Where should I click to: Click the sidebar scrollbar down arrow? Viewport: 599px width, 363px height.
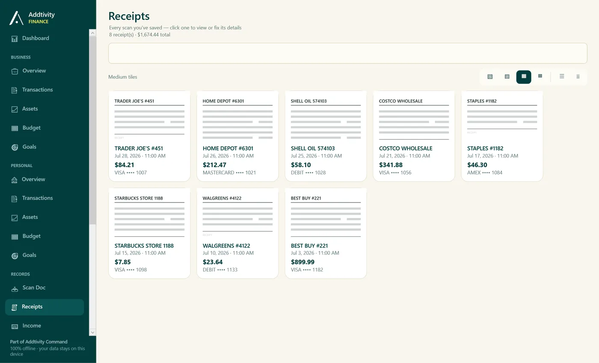[92, 332]
